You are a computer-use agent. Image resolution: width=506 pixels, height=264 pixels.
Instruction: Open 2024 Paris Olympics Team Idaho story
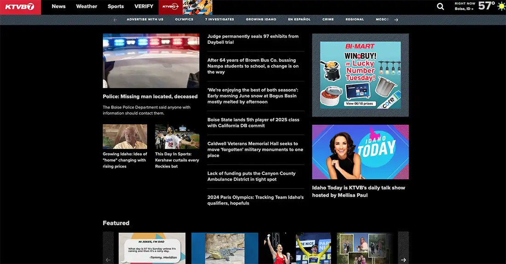pyautogui.click(x=256, y=200)
